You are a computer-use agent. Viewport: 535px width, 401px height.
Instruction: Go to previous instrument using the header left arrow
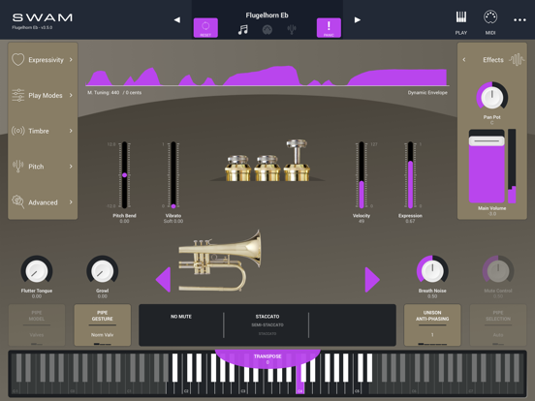click(x=176, y=19)
